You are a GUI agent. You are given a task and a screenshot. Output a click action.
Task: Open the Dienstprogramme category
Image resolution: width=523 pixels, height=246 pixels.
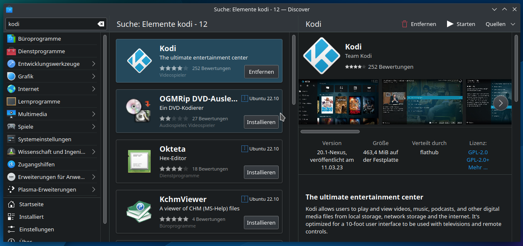[x=52, y=51]
